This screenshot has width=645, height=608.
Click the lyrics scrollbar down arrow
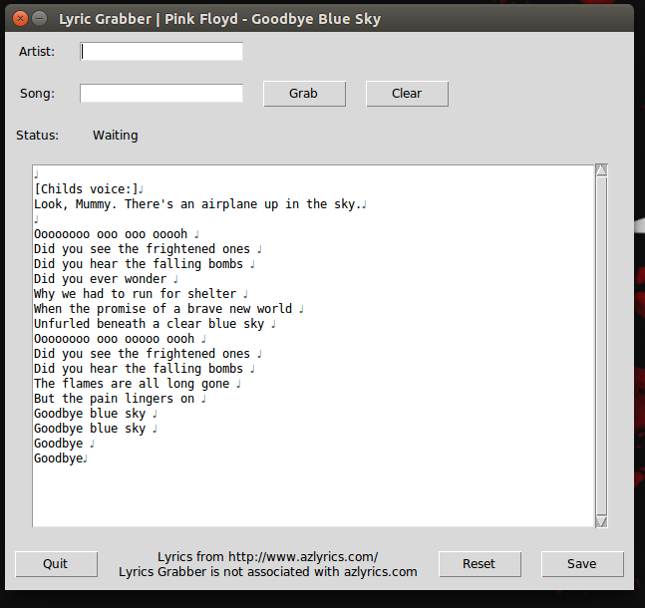pyautogui.click(x=601, y=521)
